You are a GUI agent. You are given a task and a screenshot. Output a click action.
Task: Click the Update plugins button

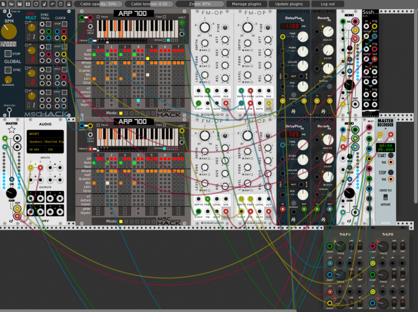[x=289, y=4]
